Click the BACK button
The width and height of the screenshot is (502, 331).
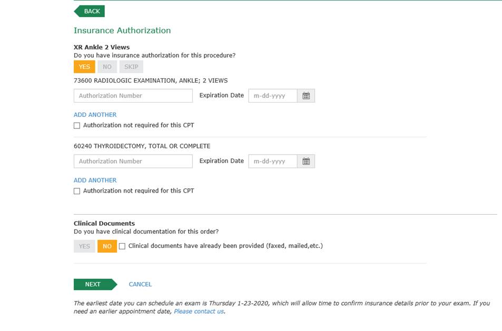[90, 11]
